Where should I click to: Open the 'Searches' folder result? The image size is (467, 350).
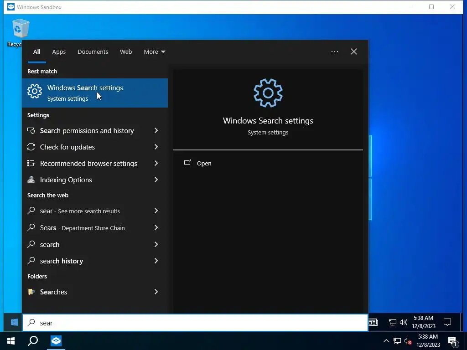[53, 292]
